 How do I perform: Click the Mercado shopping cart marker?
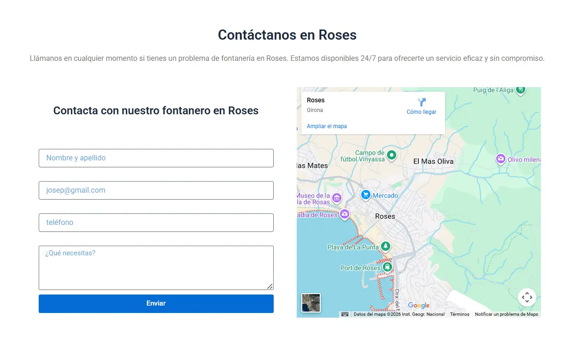pos(366,195)
